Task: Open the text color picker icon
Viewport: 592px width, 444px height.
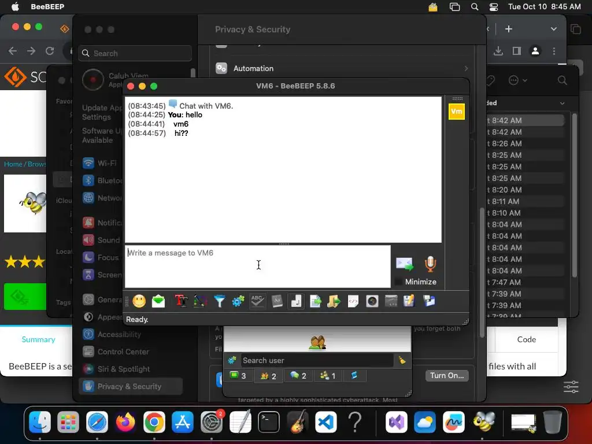Action: click(x=200, y=301)
